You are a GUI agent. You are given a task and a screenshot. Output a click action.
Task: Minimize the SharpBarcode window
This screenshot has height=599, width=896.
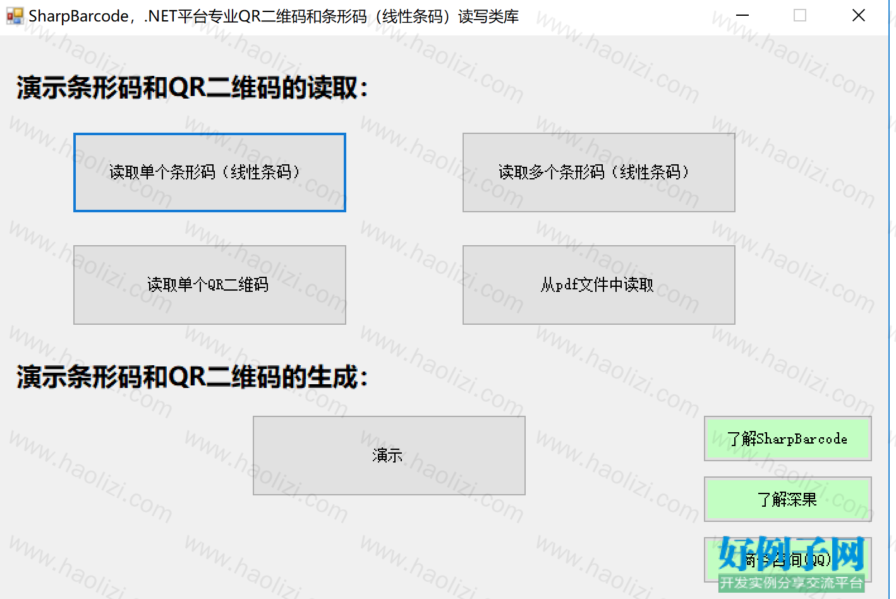pyautogui.click(x=742, y=16)
